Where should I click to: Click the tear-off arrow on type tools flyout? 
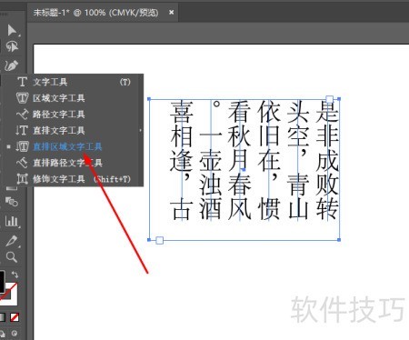[140, 131]
